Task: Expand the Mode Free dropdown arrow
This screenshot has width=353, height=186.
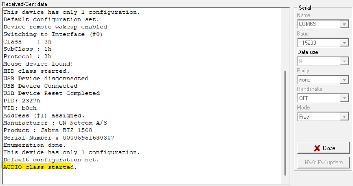Action: point(344,117)
